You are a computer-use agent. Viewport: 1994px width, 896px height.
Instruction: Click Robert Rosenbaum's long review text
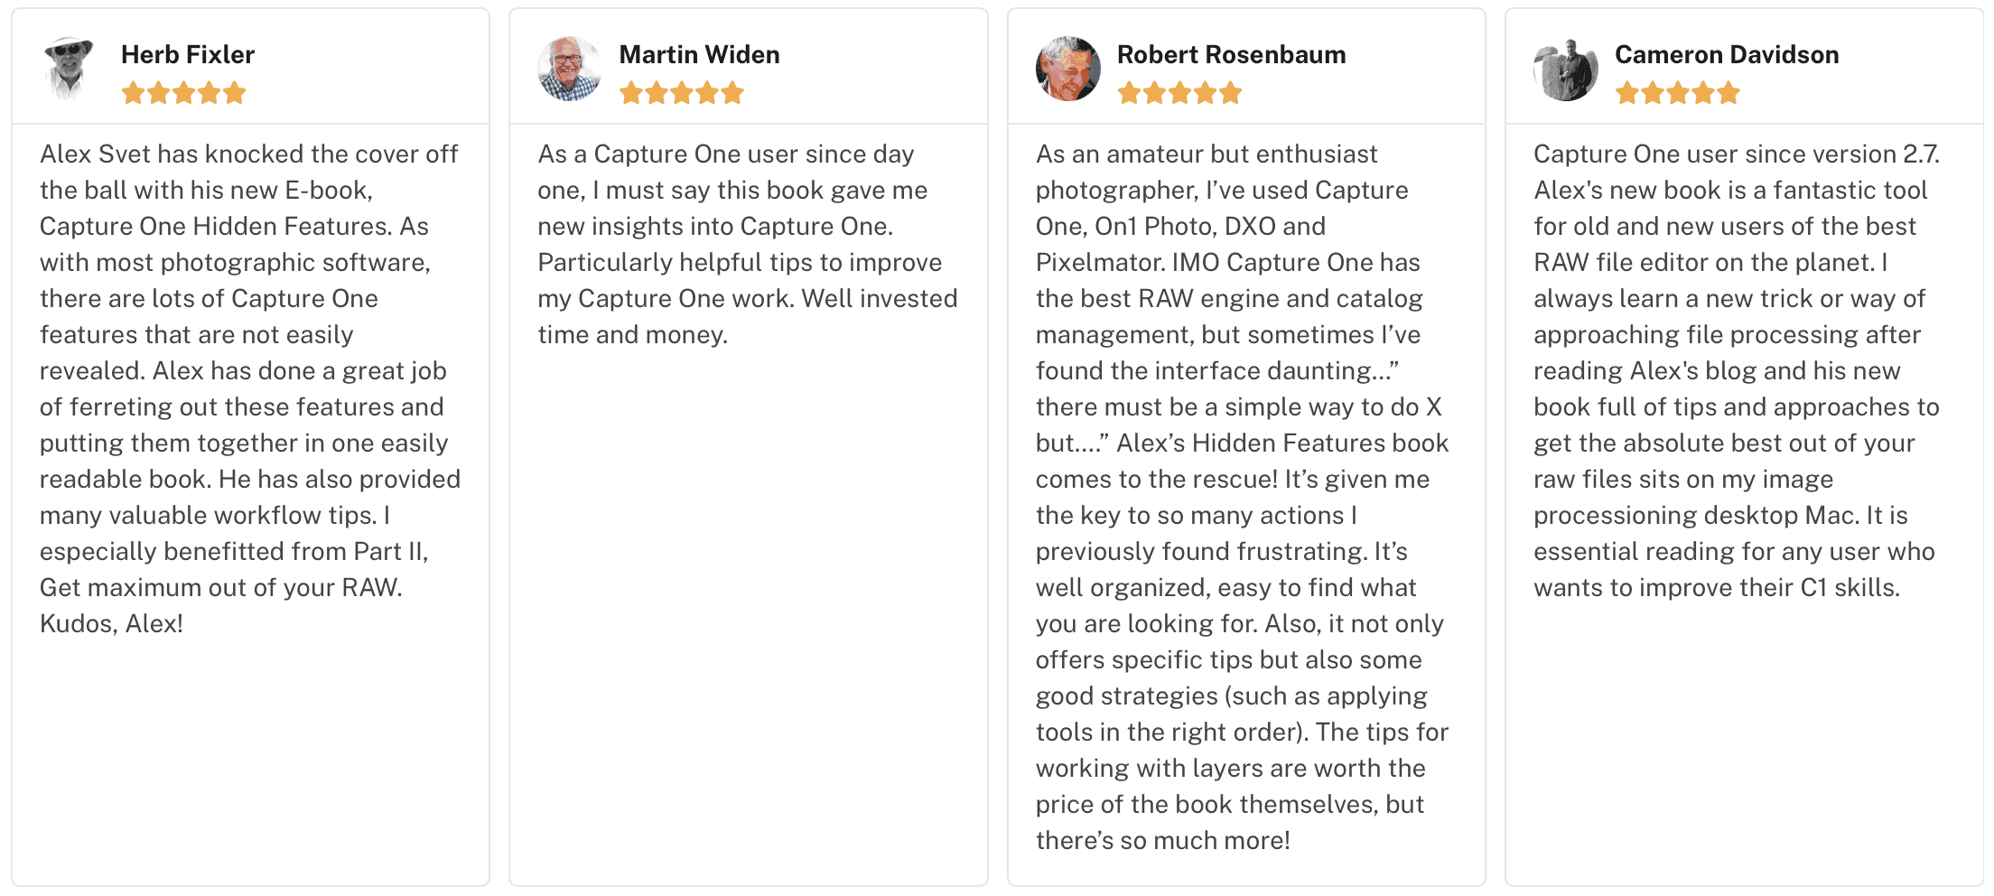pos(1243,497)
